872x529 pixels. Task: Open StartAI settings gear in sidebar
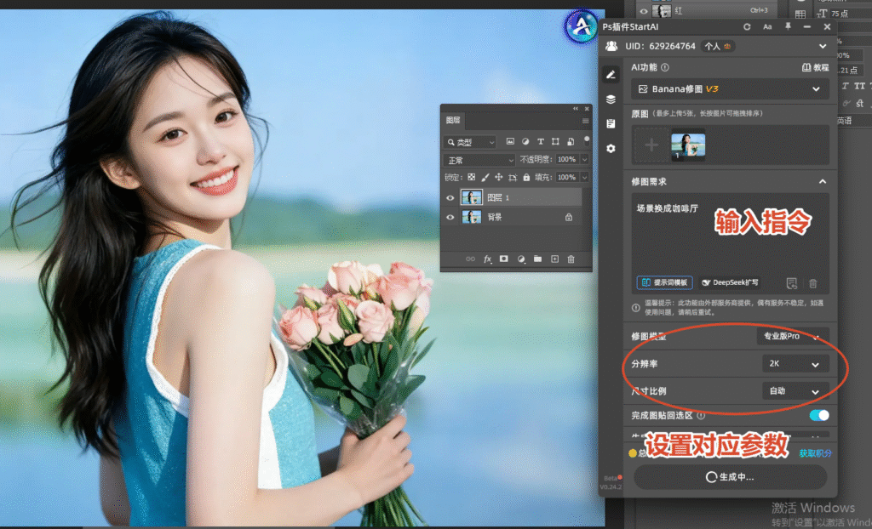tap(611, 148)
